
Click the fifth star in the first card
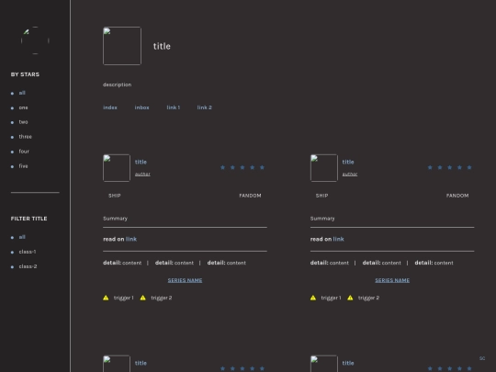point(262,167)
